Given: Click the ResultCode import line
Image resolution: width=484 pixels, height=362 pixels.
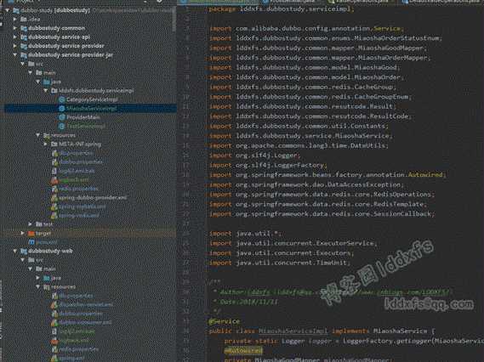Looking at the screenshot, I should point(310,116).
